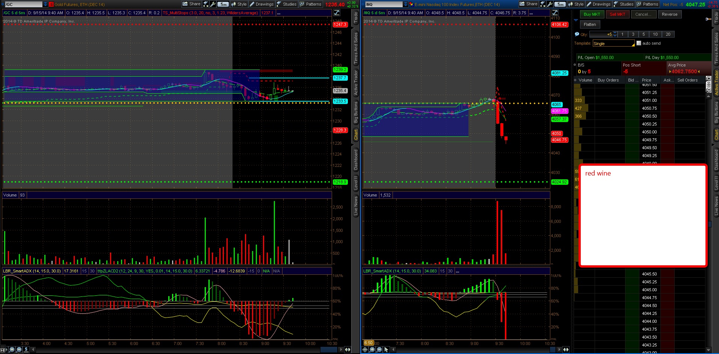Change /NQ chart 5m timeframe

[x=560, y=4]
